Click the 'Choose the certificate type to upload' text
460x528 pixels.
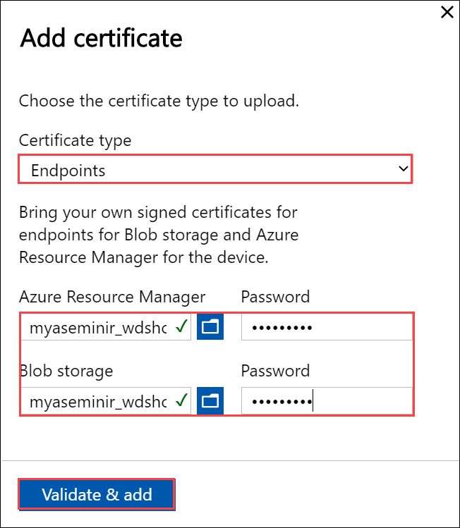tap(159, 101)
